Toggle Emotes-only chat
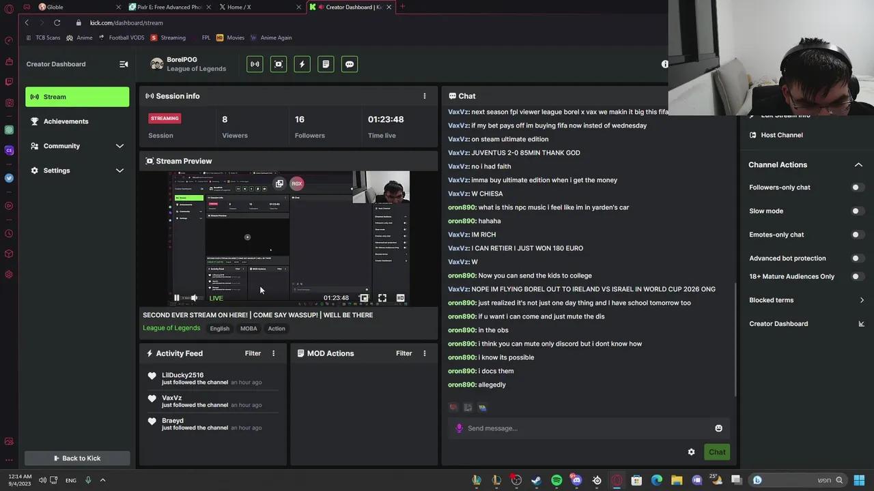 pyautogui.click(x=856, y=235)
